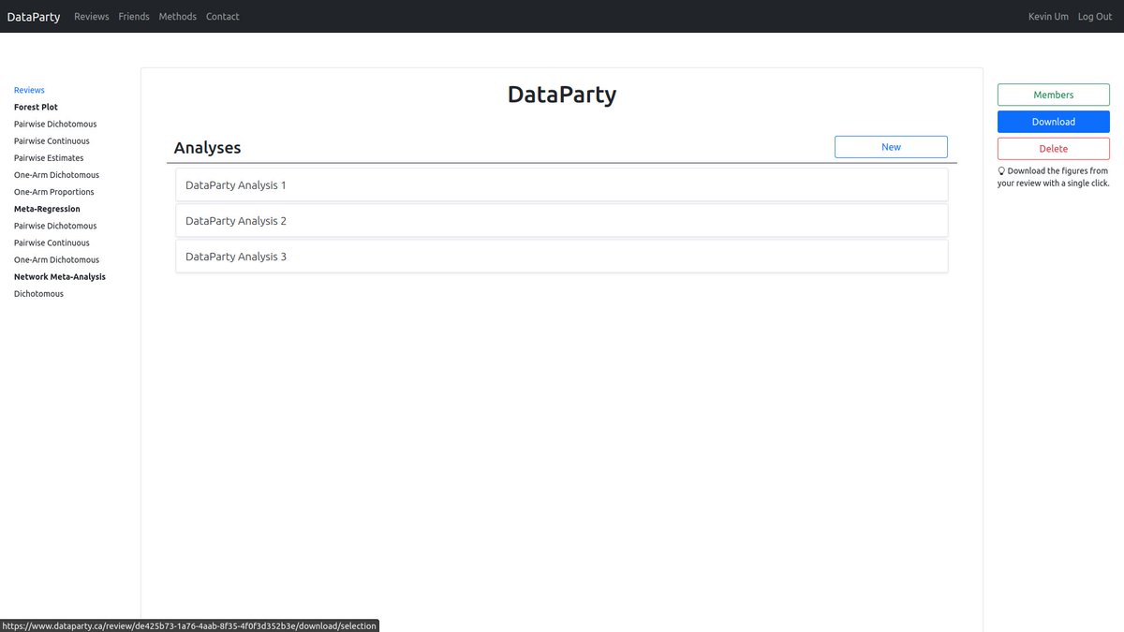Select Pairwise Continuous under Meta-Regression
The image size is (1124, 632).
click(52, 243)
